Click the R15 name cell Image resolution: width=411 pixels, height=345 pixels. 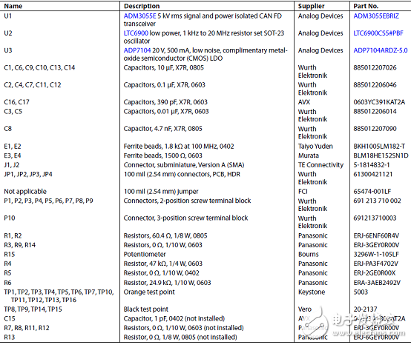pyautogui.click(x=10, y=255)
